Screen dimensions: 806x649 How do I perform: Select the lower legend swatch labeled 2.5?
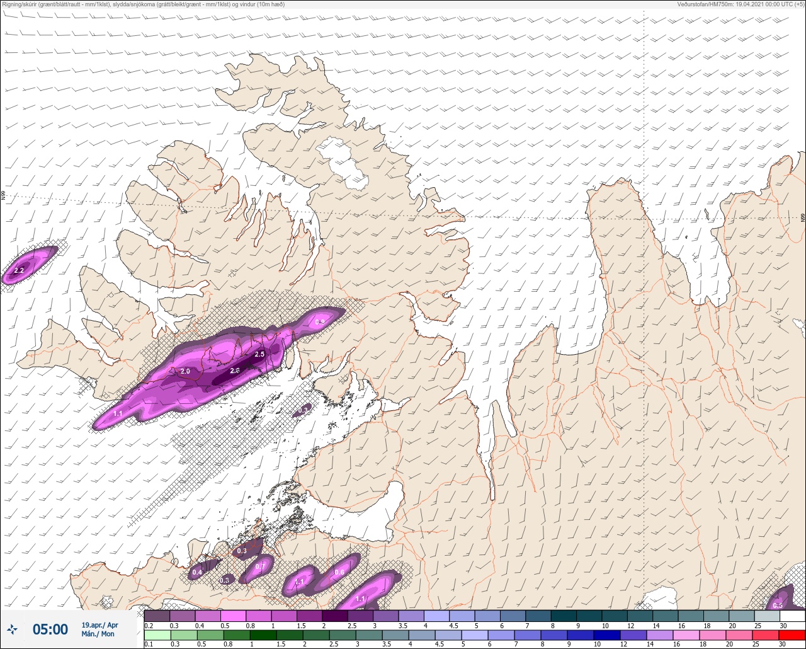343,635
